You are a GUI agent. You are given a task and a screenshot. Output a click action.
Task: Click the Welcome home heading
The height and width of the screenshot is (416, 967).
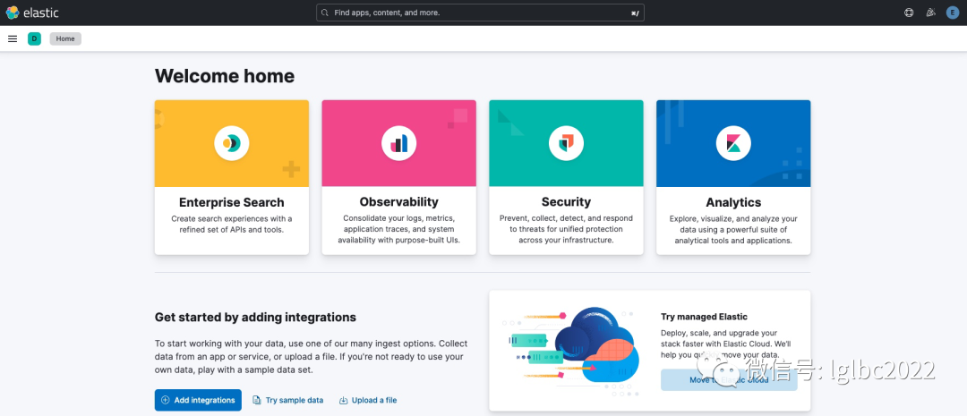[225, 76]
